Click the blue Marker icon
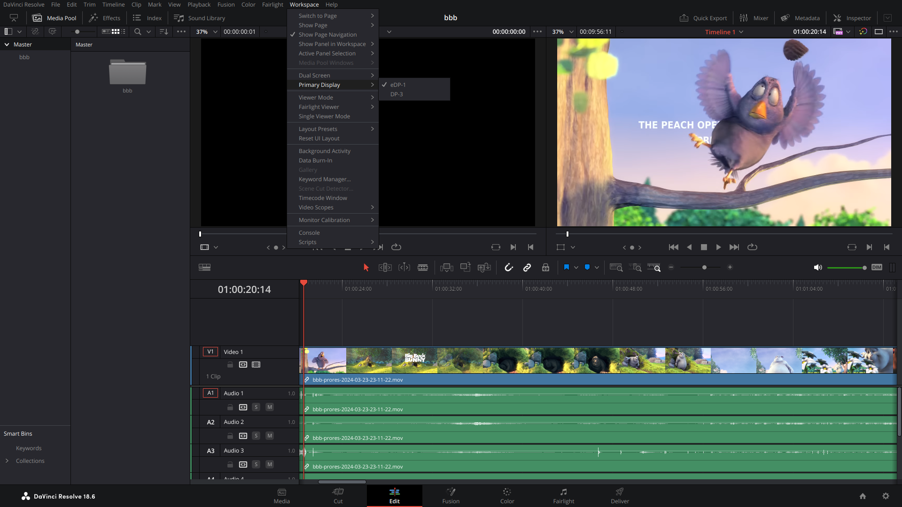 tap(587, 267)
